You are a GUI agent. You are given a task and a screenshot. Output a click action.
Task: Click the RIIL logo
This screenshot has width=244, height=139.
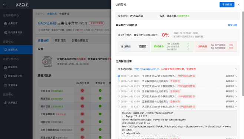(22, 5)
